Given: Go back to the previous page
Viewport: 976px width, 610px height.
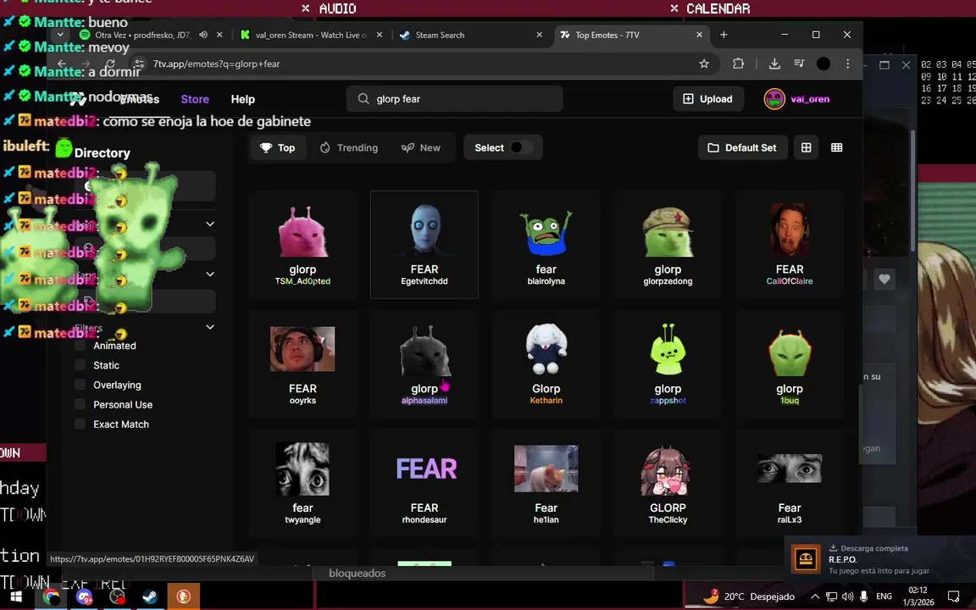Looking at the screenshot, I should tap(62, 64).
